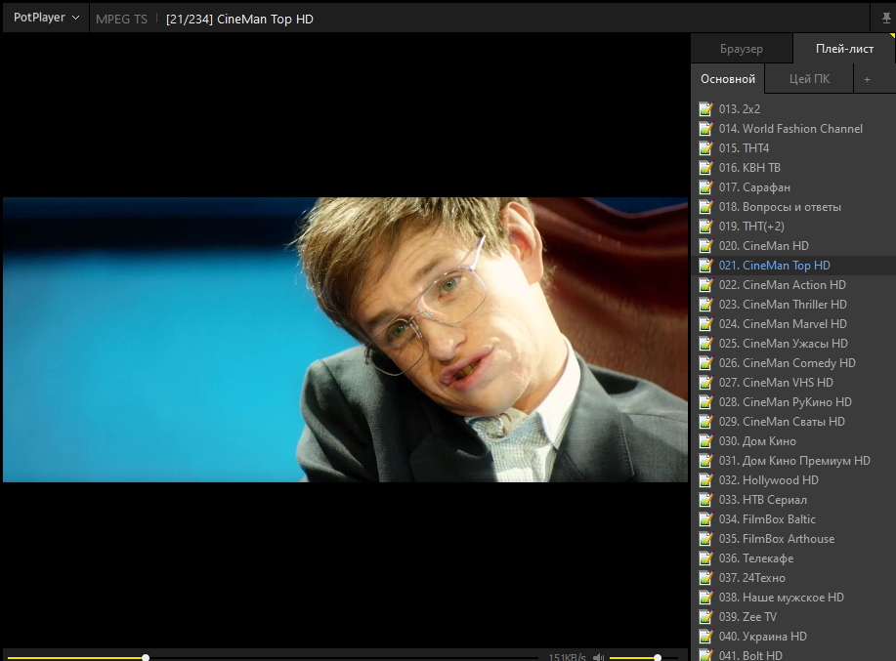This screenshot has height=661, width=896.
Task: Click the icon beside CineMan Action HD
Action: coord(706,285)
